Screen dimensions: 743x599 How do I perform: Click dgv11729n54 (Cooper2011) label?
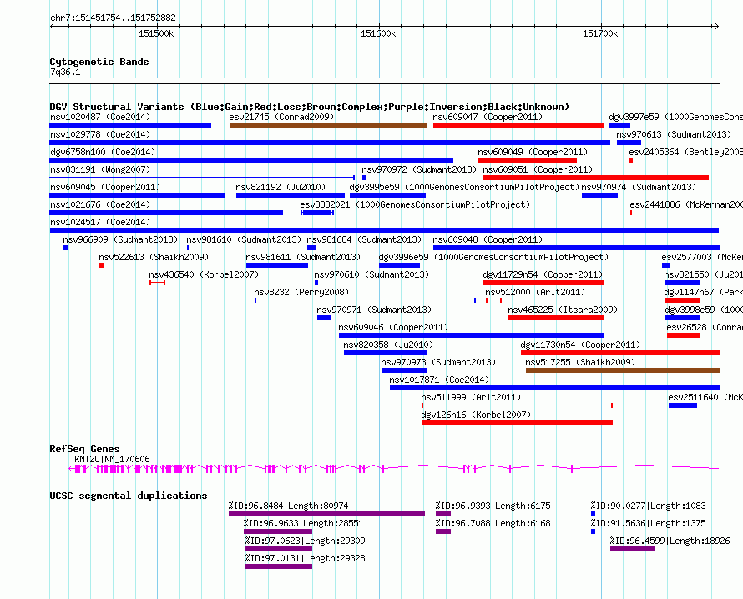point(543,274)
